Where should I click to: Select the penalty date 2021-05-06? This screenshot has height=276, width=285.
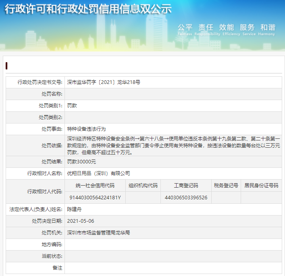(80, 221)
